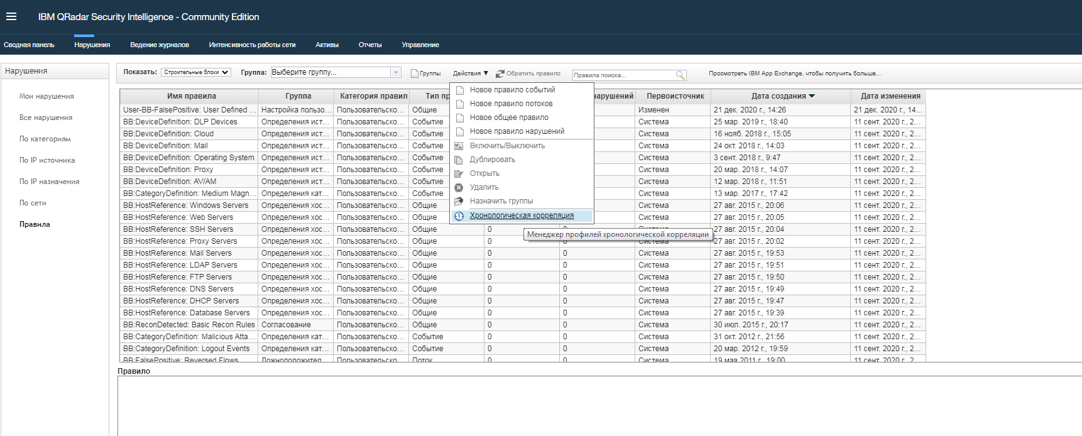The height and width of the screenshot is (436, 1082).
Task: Select row 'BB:HostReference: SSH Servers'
Action: 522,229
